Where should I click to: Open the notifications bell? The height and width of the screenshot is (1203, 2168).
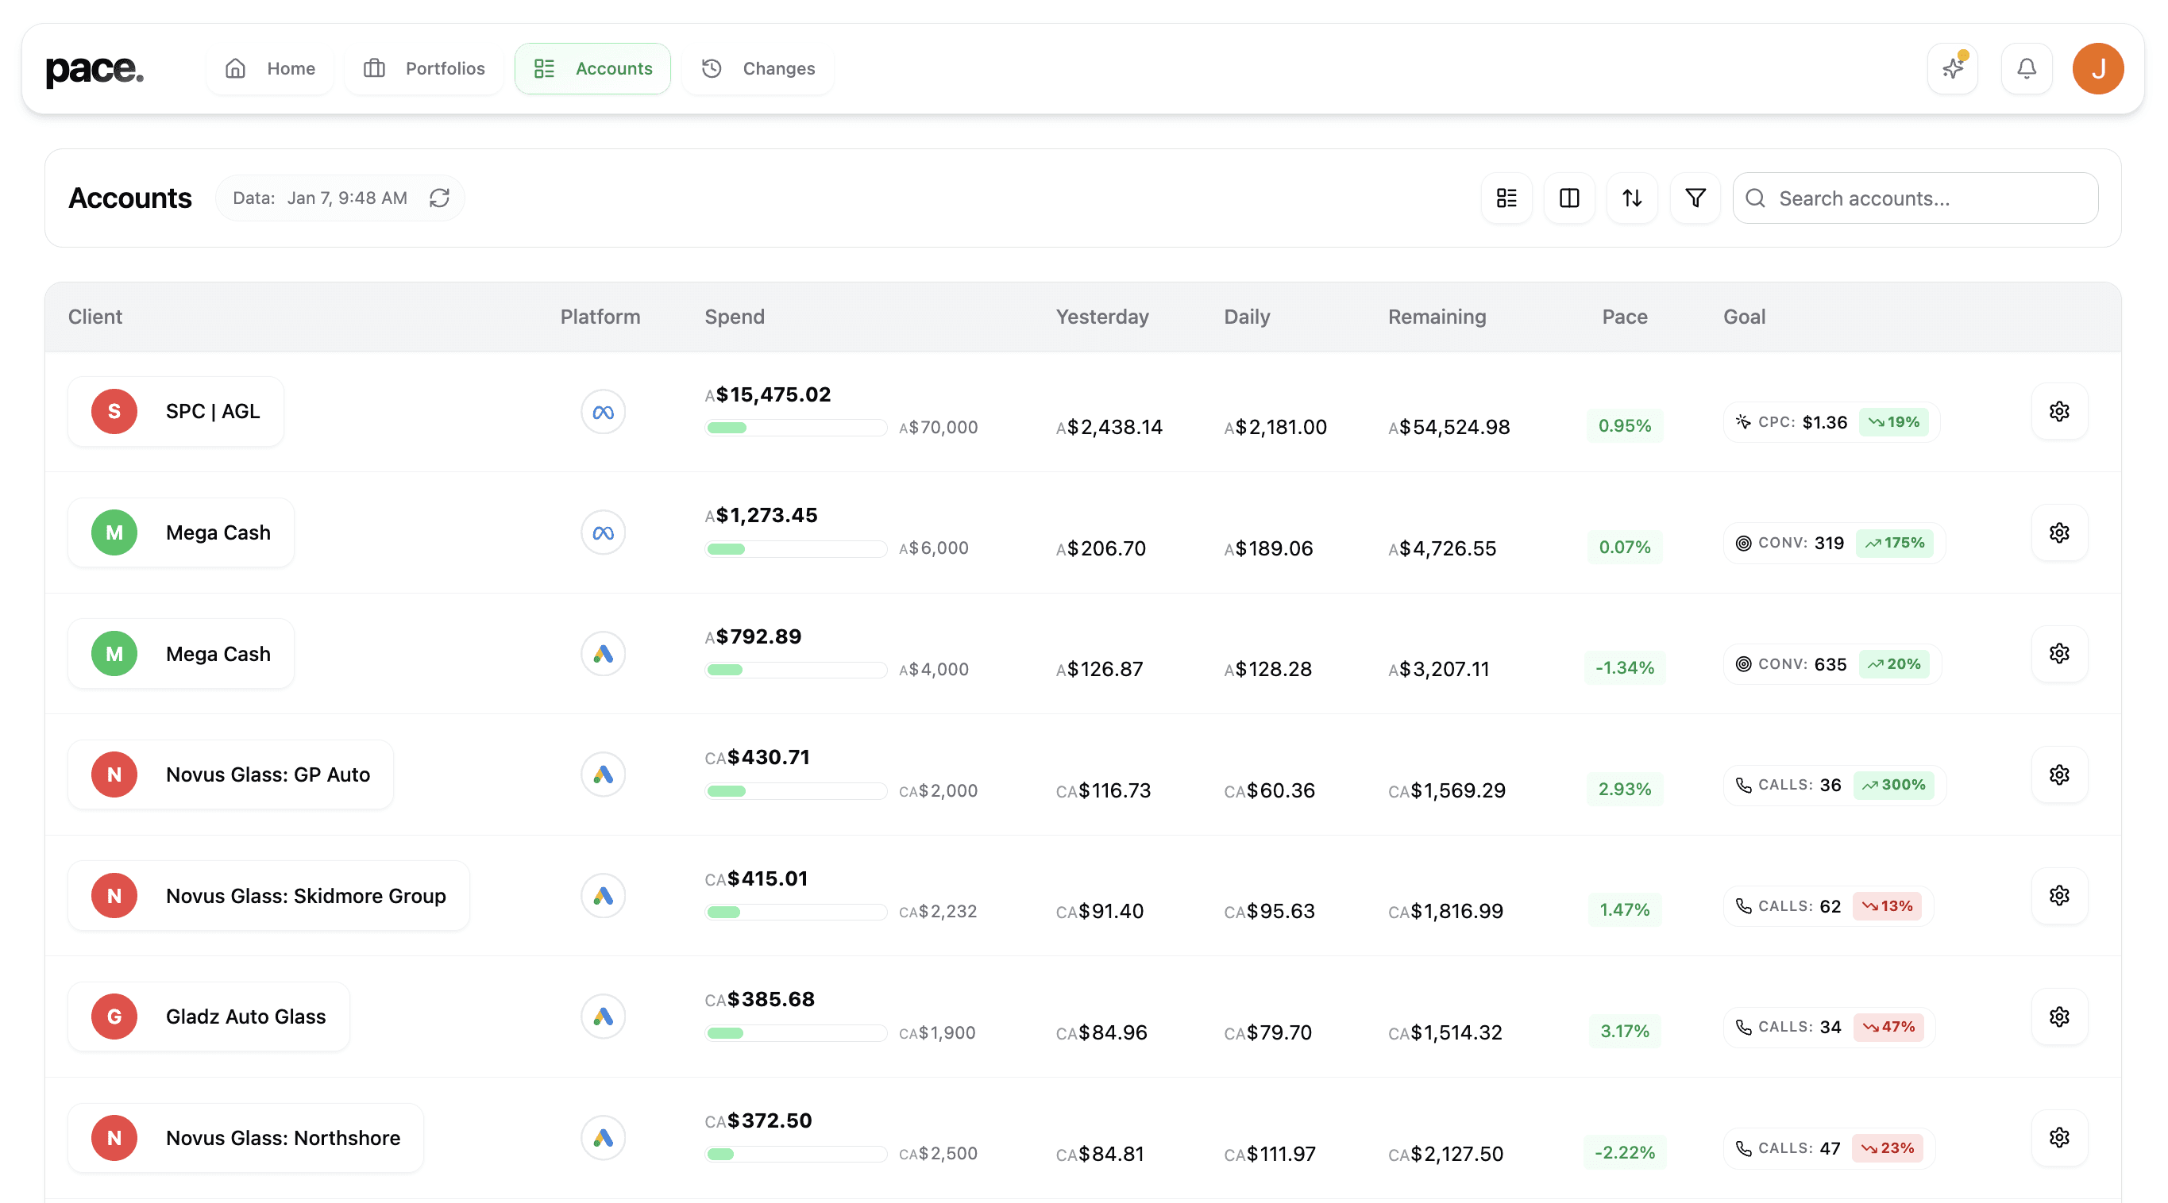click(2027, 68)
